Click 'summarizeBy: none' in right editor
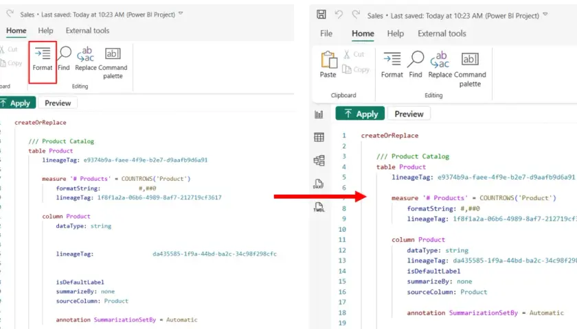The width and height of the screenshot is (577, 329). [x=440, y=282]
